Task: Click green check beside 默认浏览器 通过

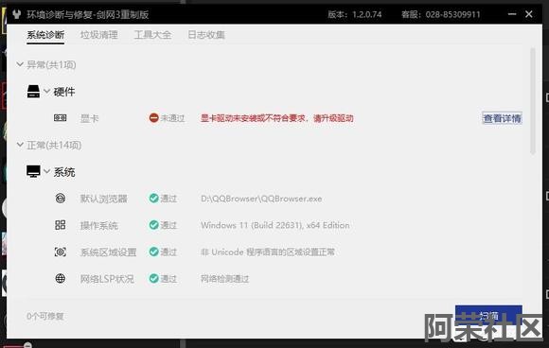Action: (153, 199)
